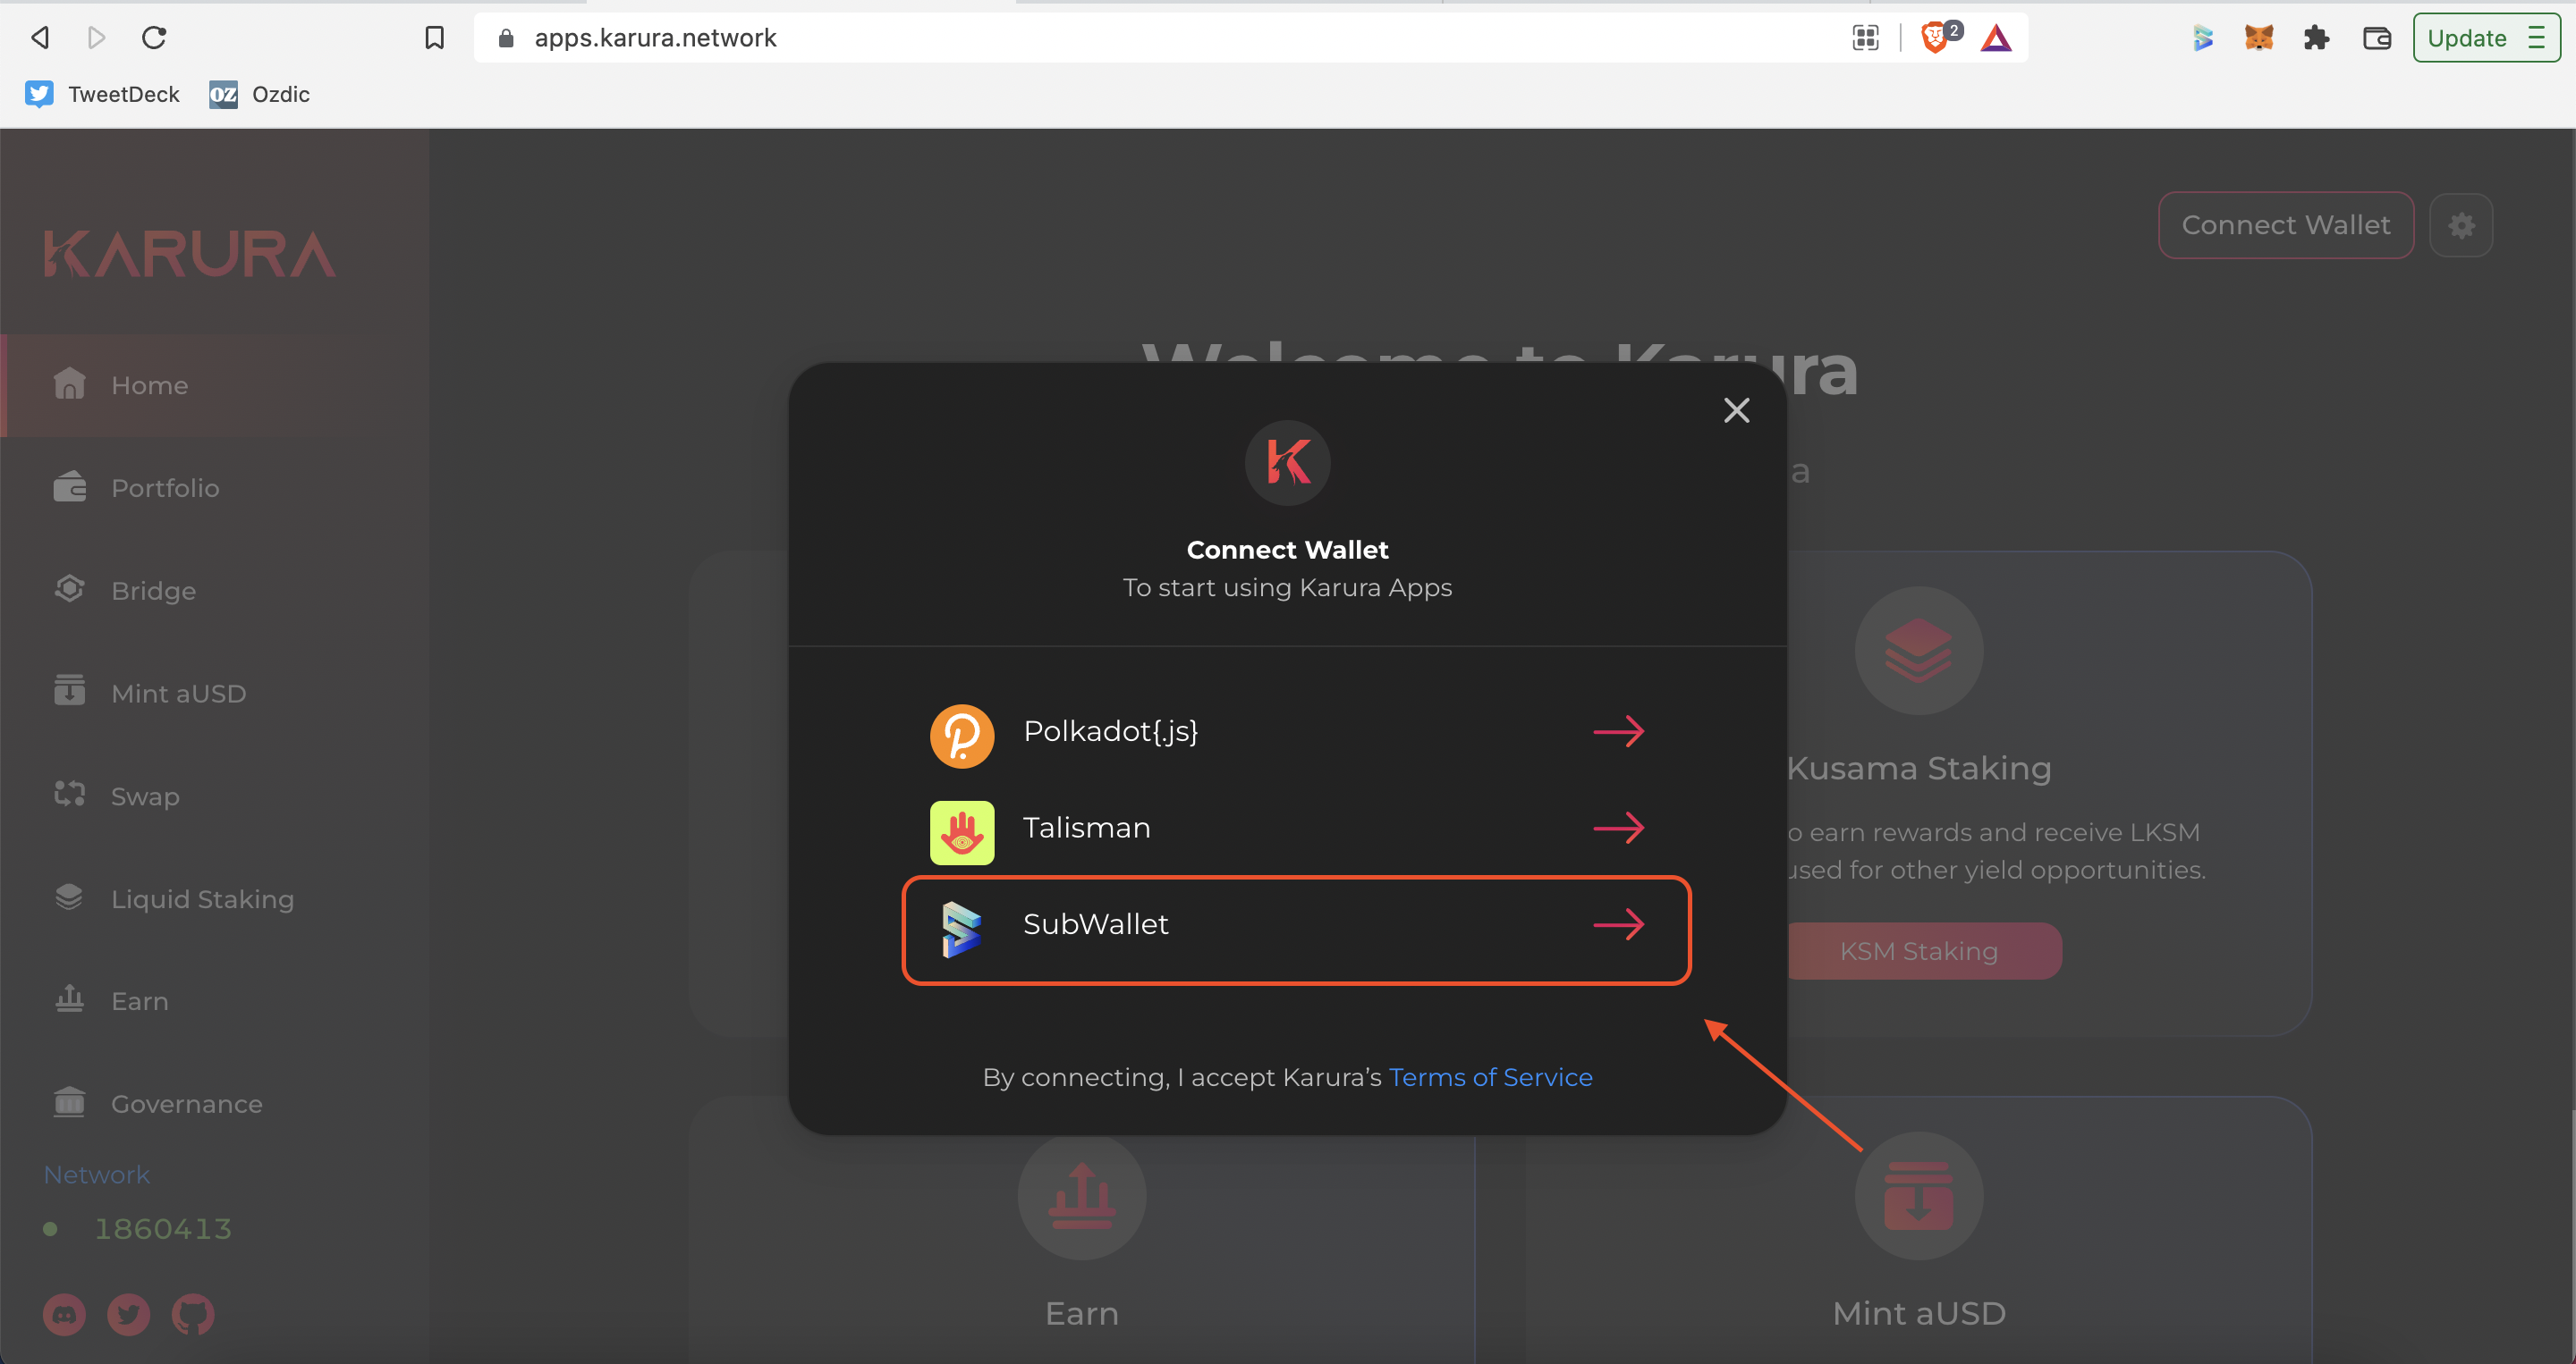Viewport: 2576px width, 1364px height.
Task: Open Liquid Staking in the sidebar
Action: pos(215,898)
